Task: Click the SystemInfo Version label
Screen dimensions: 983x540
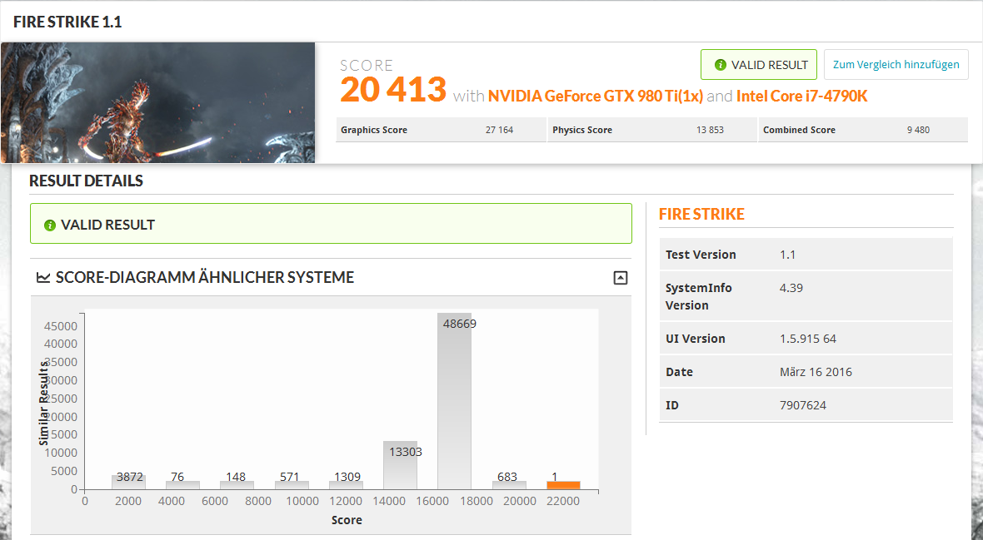Action: click(698, 296)
